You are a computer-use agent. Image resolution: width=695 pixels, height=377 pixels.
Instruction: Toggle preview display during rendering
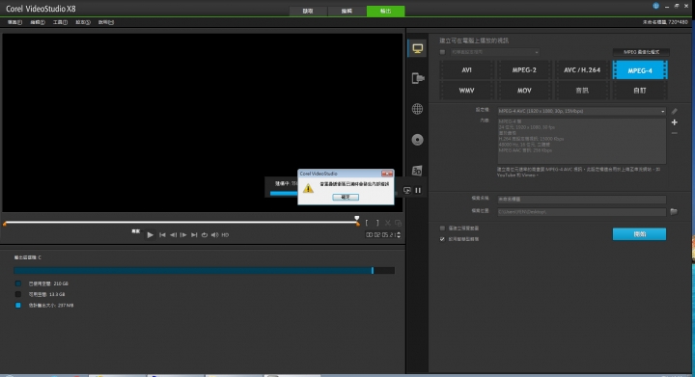coord(407,190)
